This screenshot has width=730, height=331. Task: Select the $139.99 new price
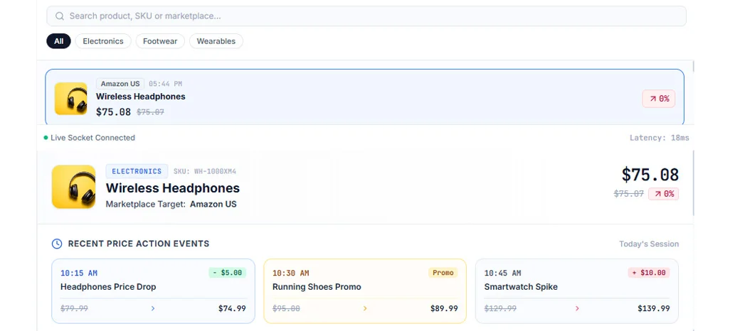(x=654, y=309)
